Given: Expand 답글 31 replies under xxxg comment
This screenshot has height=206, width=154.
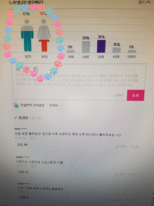Looking at the screenshot, I should click(x=23, y=172).
